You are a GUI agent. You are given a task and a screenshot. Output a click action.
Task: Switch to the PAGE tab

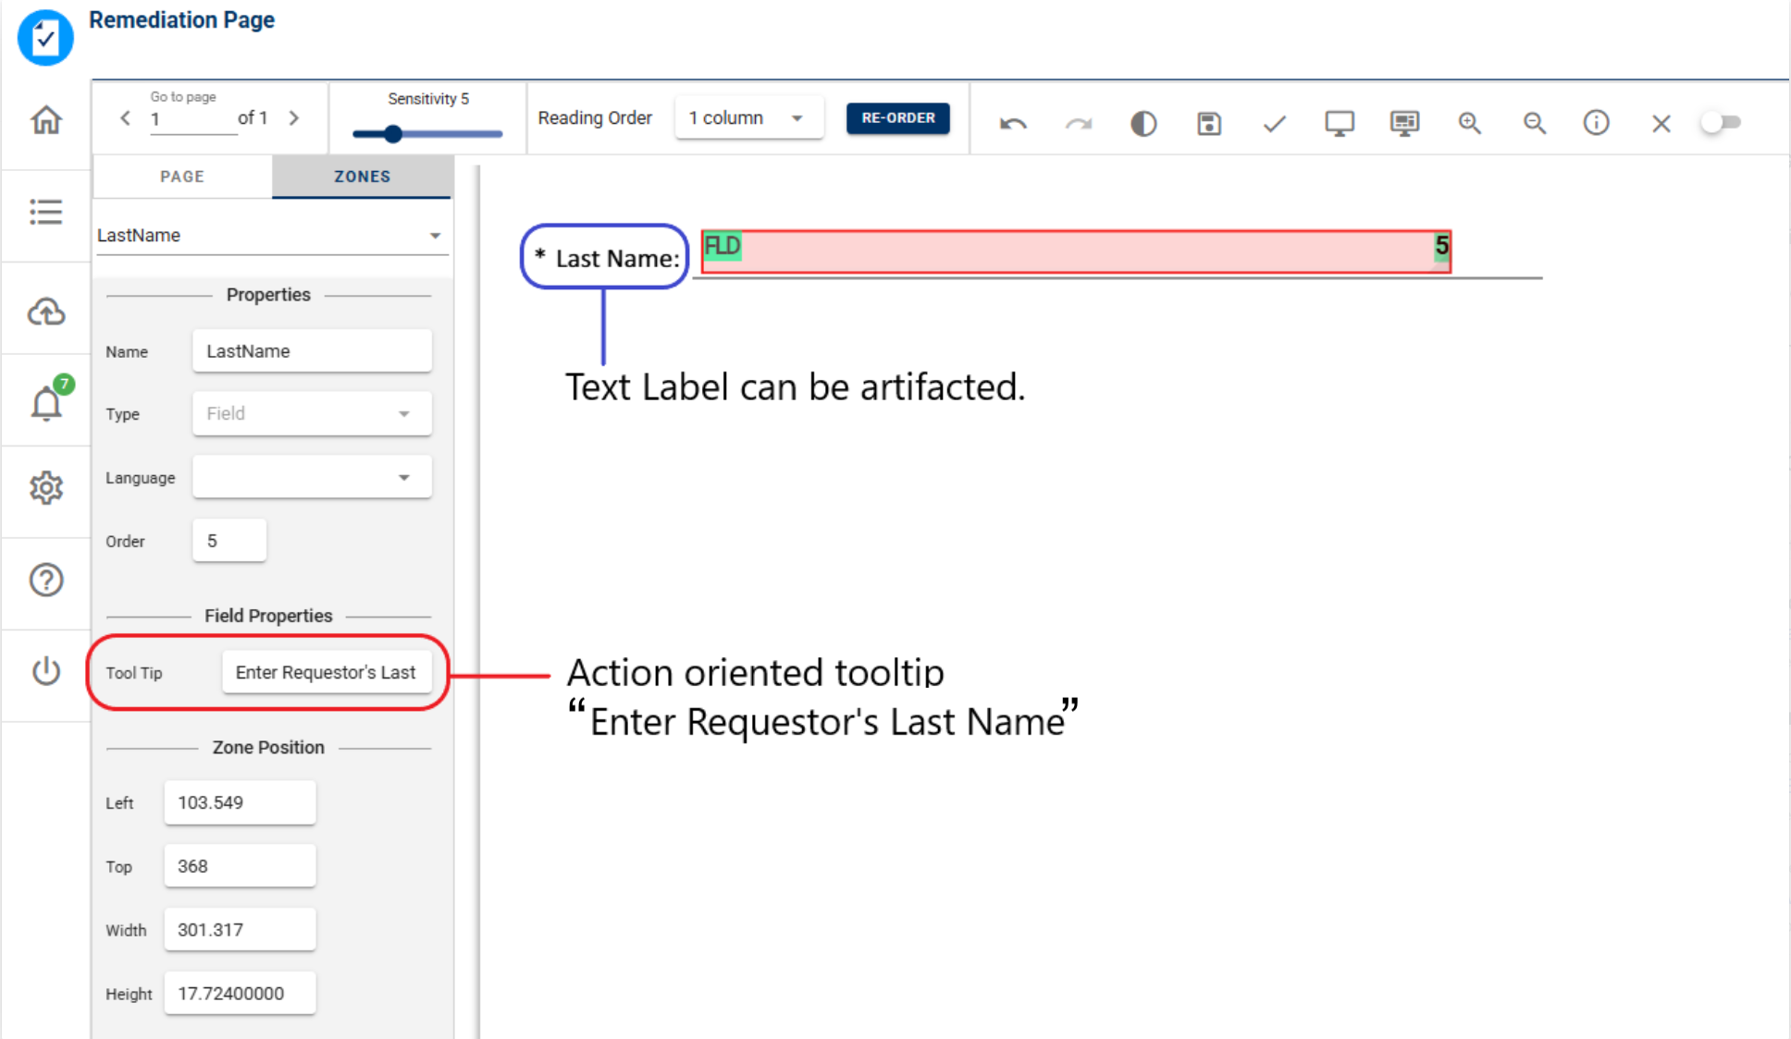click(182, 177)
